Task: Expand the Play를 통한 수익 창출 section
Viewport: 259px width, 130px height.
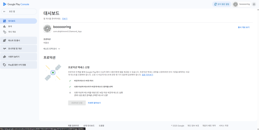Action: 18,65
